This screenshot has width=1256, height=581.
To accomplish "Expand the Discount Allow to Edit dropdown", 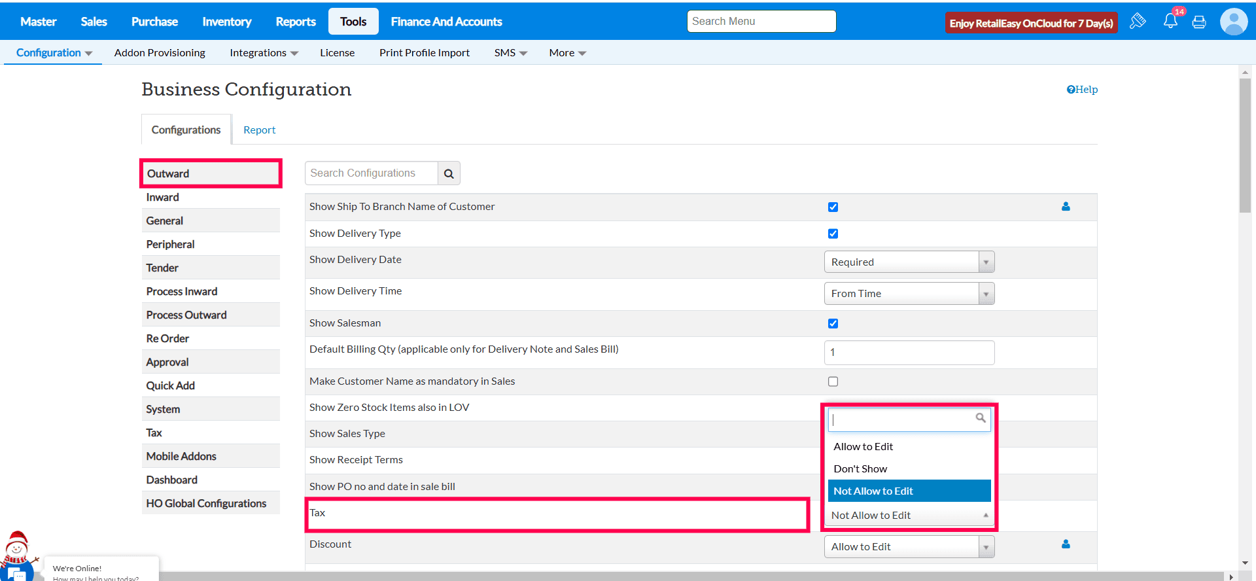I will click(x=909, y=547).
